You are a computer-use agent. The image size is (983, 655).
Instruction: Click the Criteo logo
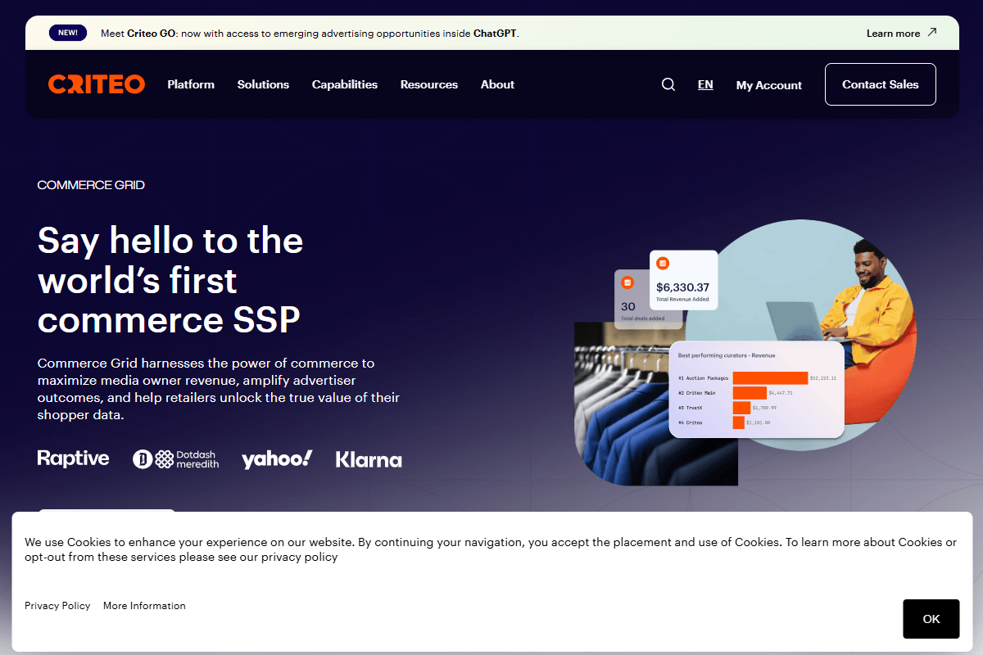(97, 84)
